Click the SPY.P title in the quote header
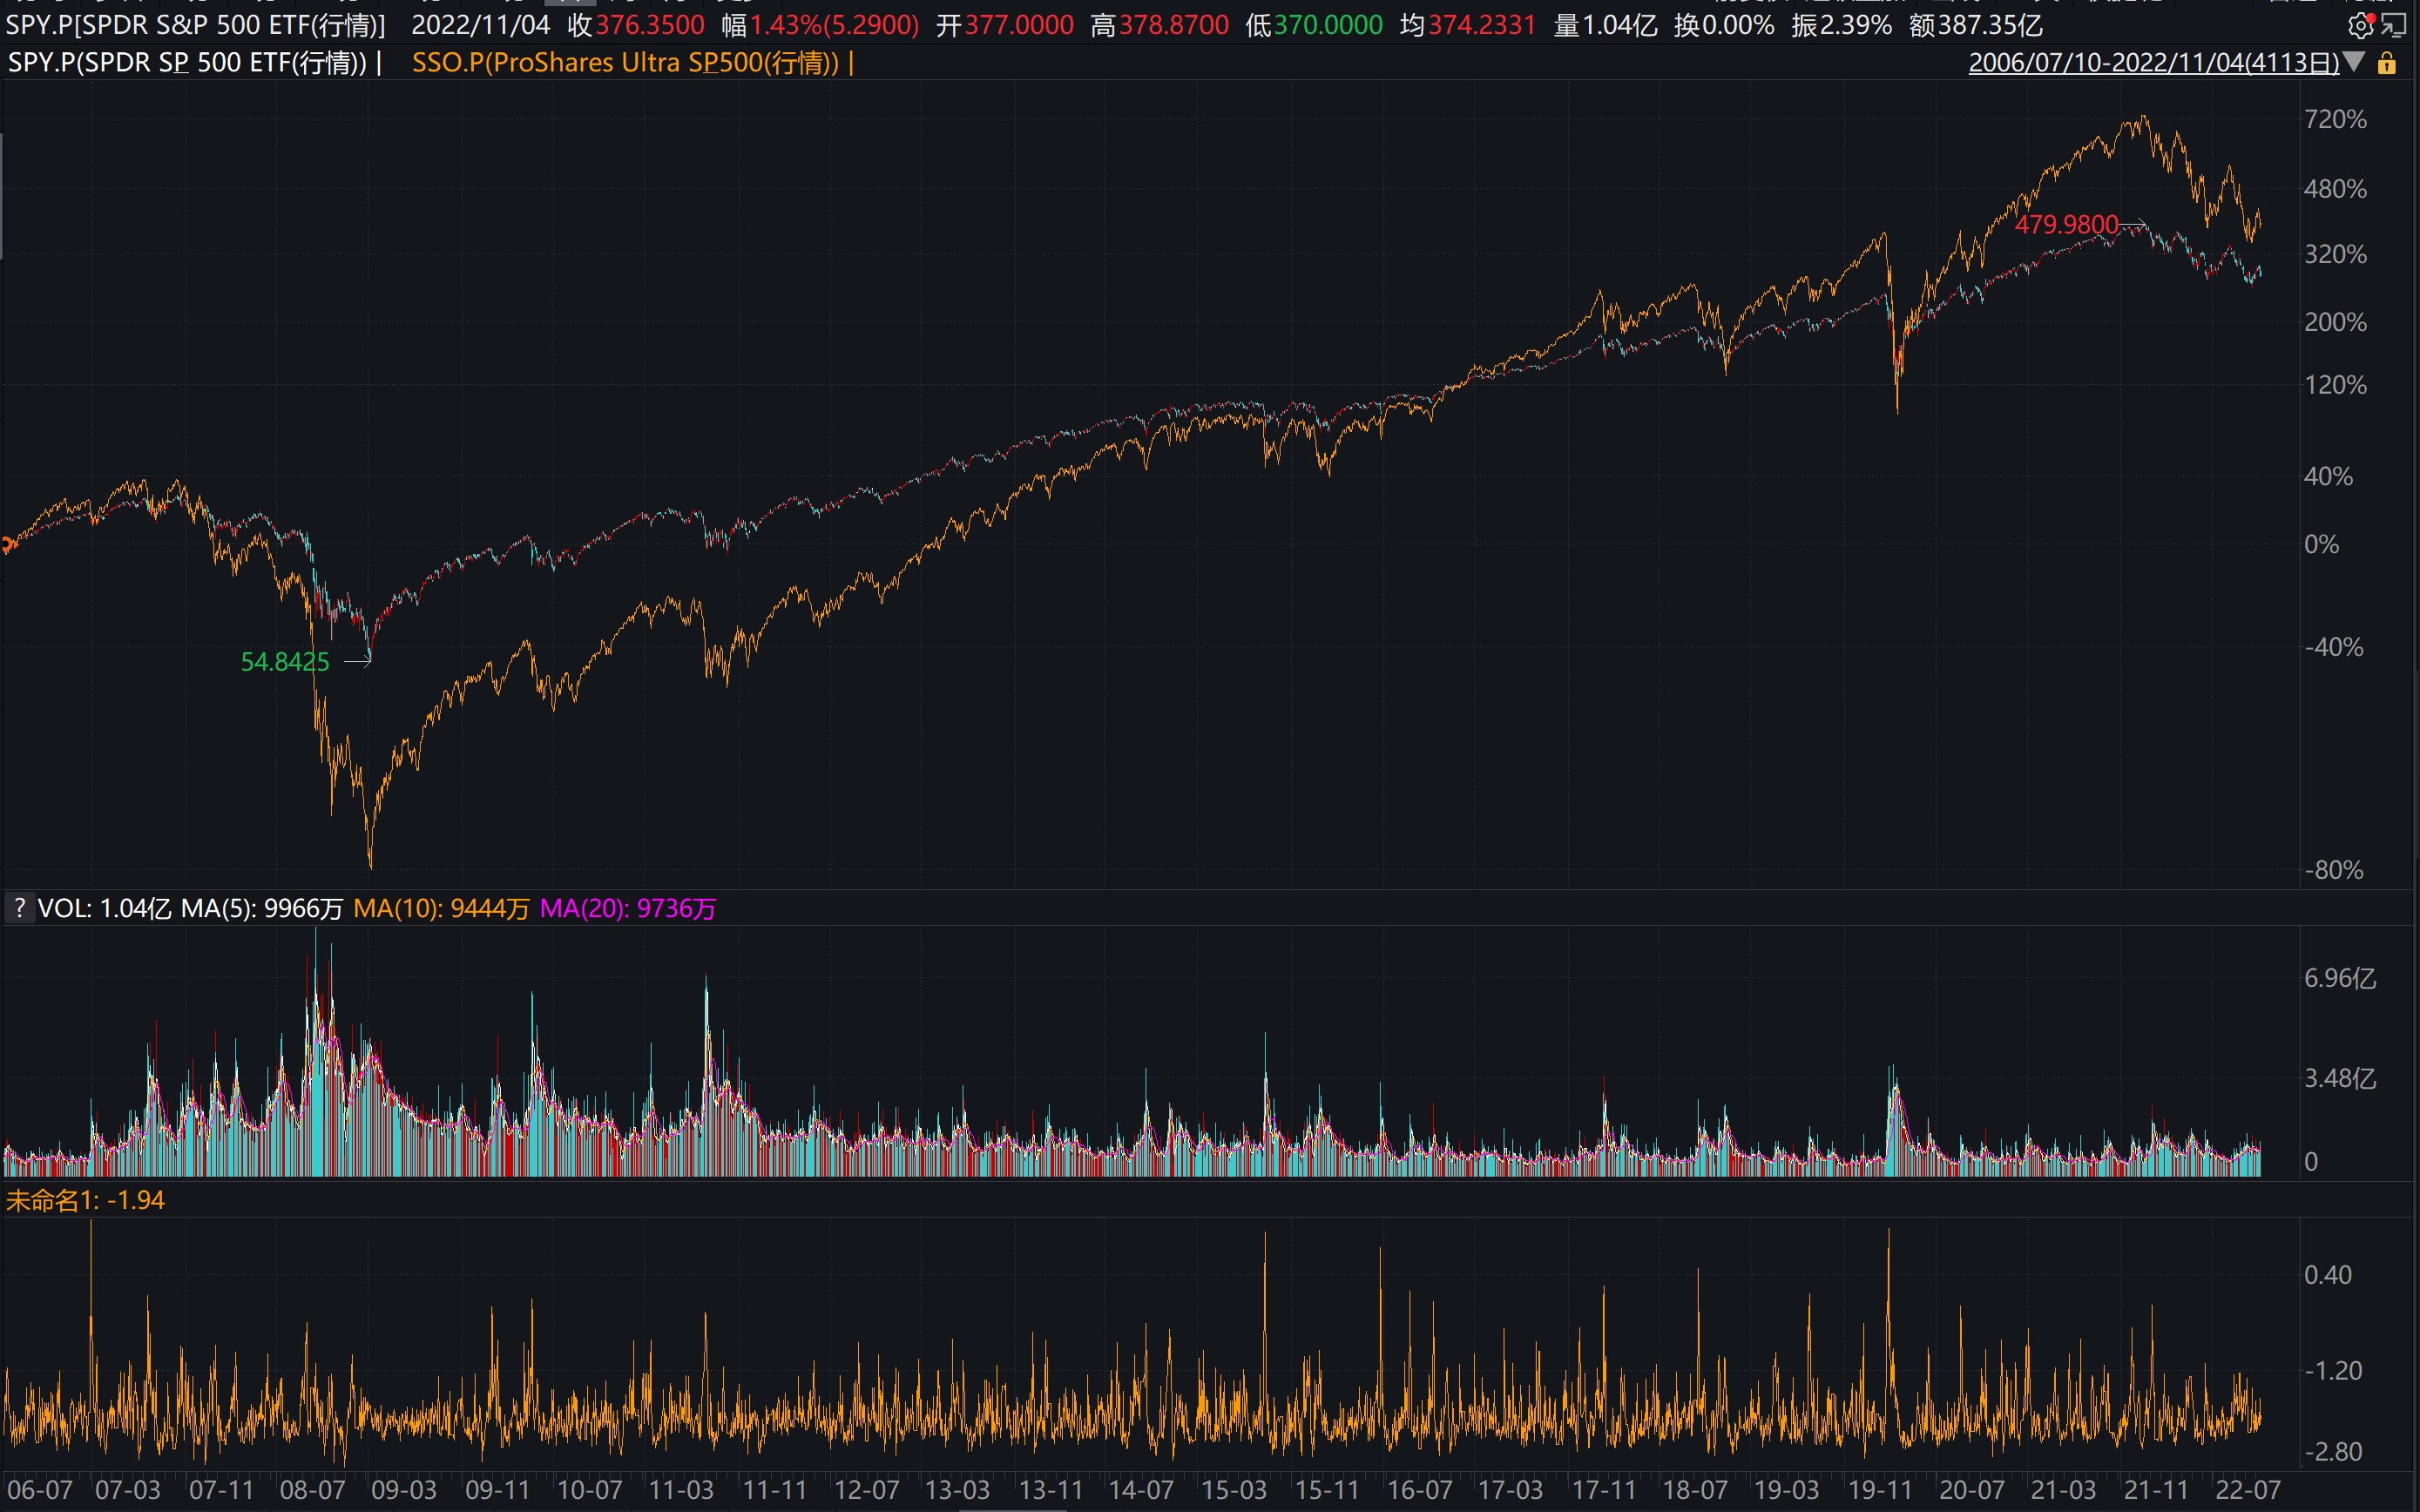The width and height of the screenshot is (2420, 1512). click(195, 25)
